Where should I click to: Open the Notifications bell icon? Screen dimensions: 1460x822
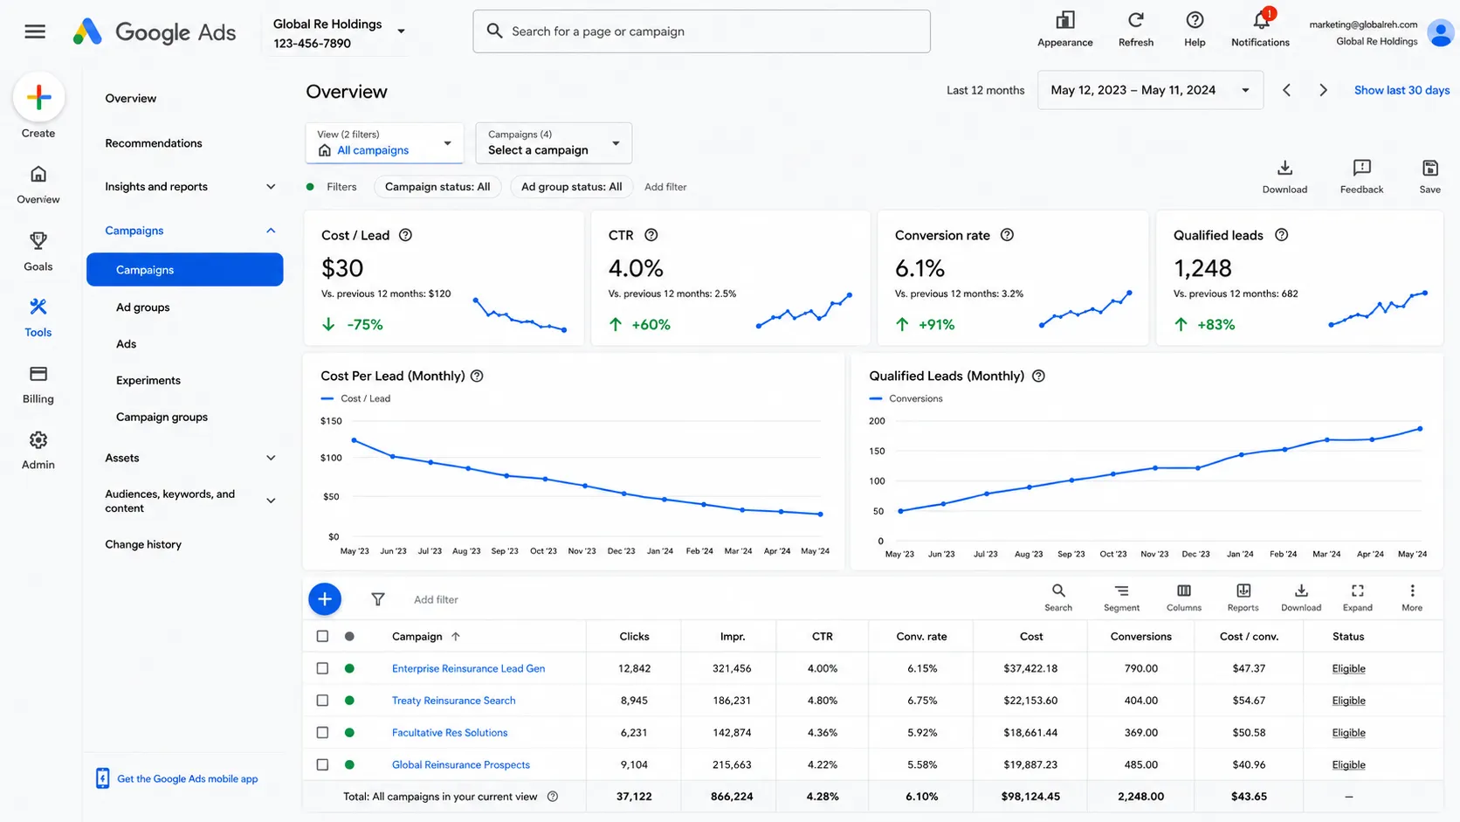[x=1260, y=20]
